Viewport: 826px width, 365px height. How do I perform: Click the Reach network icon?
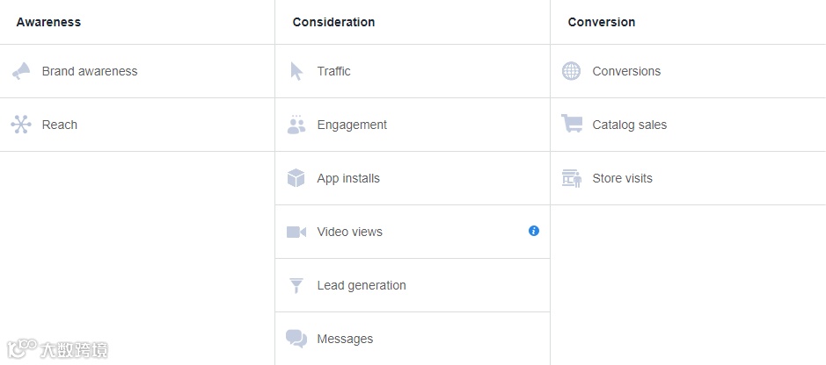[21, 125]
